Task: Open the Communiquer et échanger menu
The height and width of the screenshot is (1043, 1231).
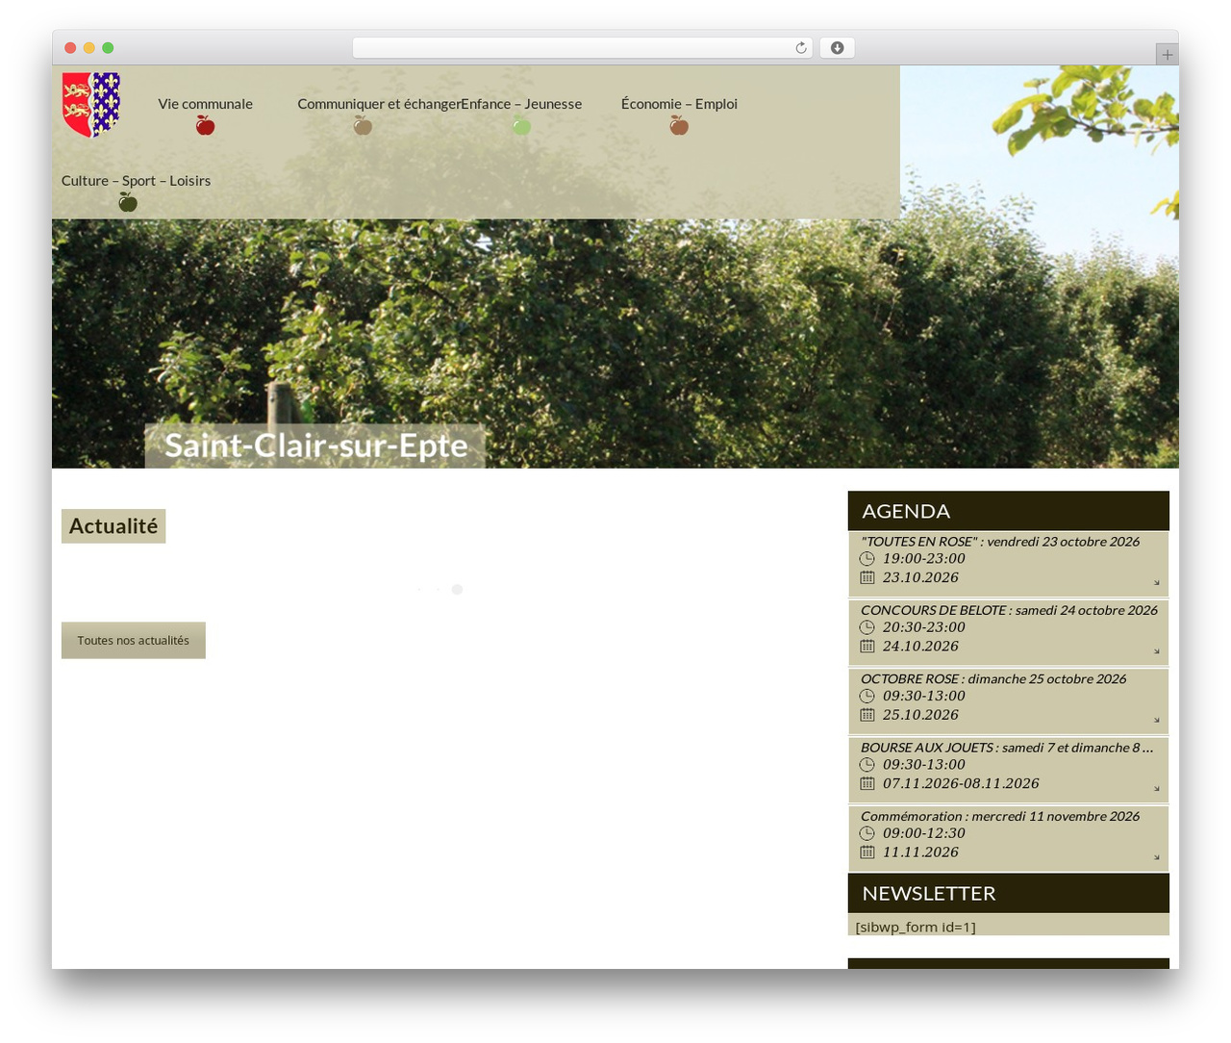Action: (x=379, y=104)
